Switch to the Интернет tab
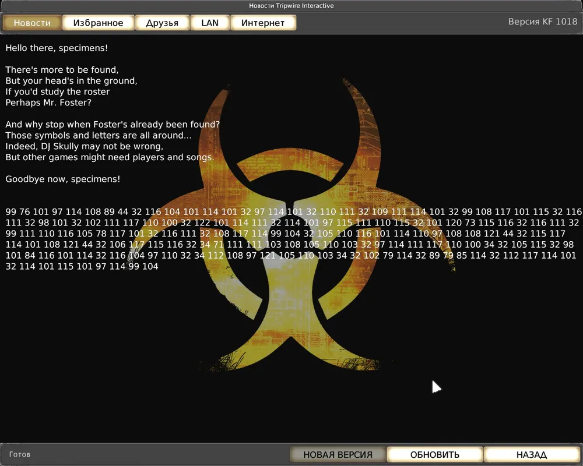 click(263, 23)
